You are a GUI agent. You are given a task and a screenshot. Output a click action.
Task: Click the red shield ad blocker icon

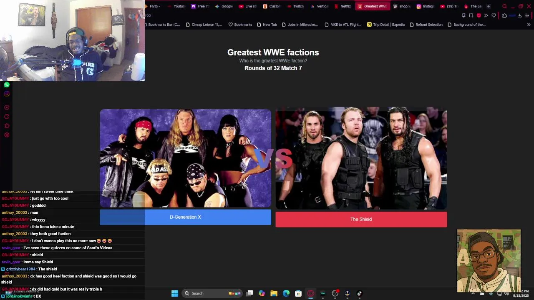[479, 15]
